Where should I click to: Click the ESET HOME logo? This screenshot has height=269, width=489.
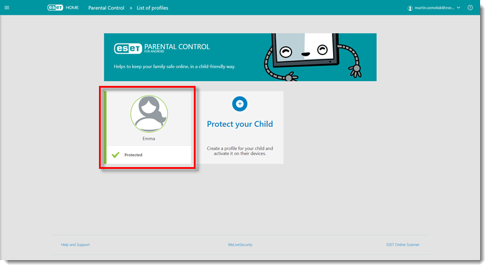(63, 8)
